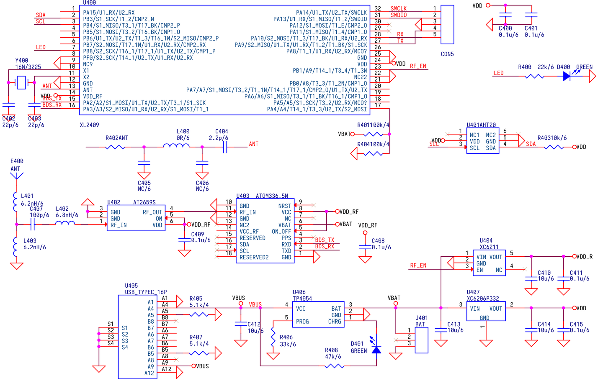Click the CON5 connector box
Screen dimensions: 603x388
pos(447,25)
